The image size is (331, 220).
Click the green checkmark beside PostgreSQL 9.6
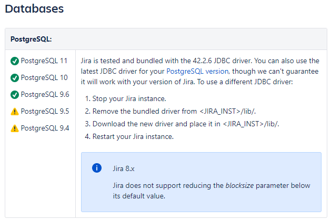(x=15, y=95)
